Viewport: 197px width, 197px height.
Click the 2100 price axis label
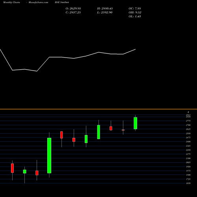(188, 158)
